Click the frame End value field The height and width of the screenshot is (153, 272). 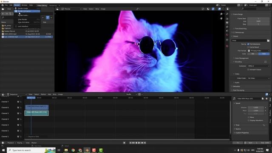(x=258, y=21)
